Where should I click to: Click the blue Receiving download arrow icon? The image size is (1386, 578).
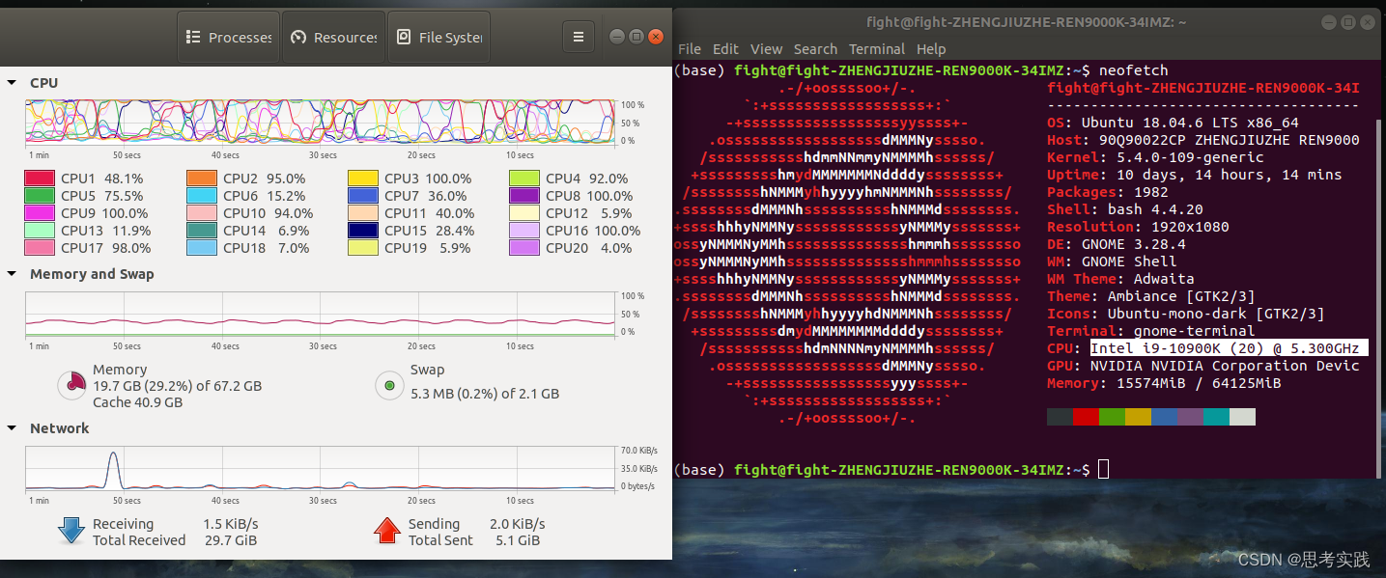coord(71,530)
